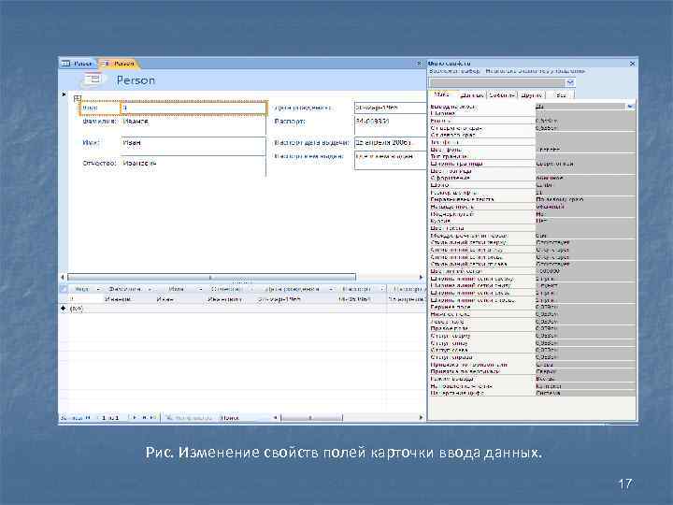Click the date of birth field
673x505 pixels.
[390, 108]
